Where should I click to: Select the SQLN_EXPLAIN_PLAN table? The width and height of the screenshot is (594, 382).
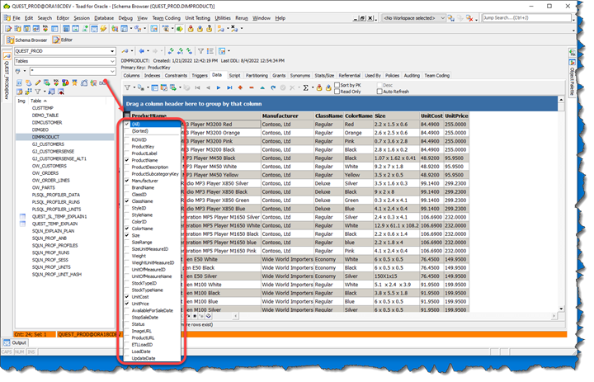[x=53, y=231]
